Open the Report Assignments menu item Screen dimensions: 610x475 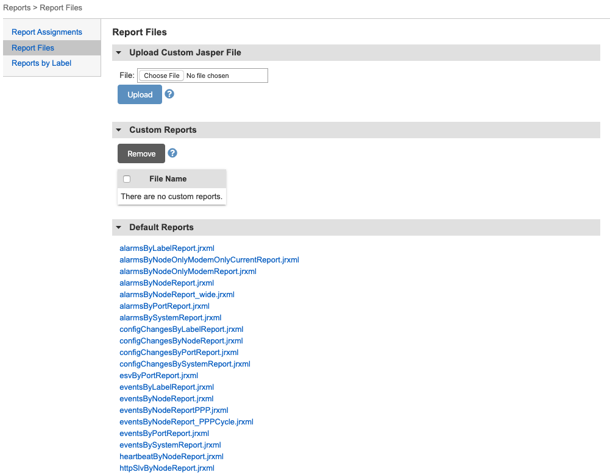click(47, 32)
